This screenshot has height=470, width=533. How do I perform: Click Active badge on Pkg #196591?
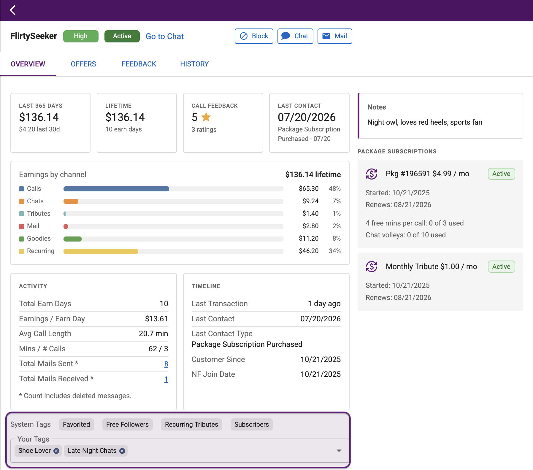pos(501,174)
